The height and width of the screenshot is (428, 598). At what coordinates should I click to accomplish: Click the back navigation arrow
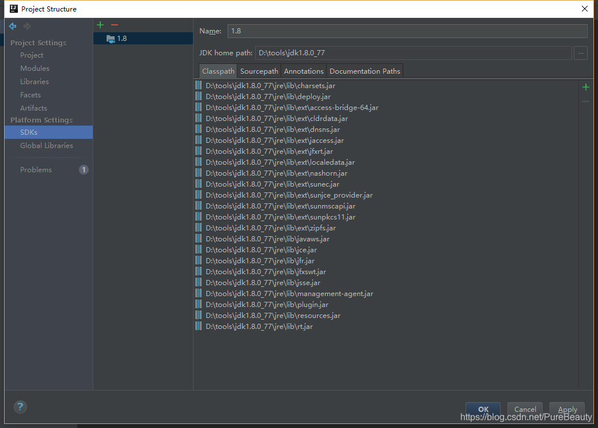pos(13,26)
